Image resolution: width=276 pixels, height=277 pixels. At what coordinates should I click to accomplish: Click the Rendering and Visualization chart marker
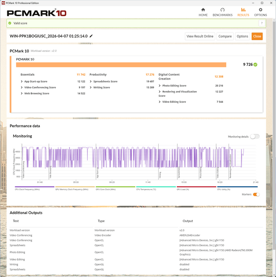coord(230,166)
